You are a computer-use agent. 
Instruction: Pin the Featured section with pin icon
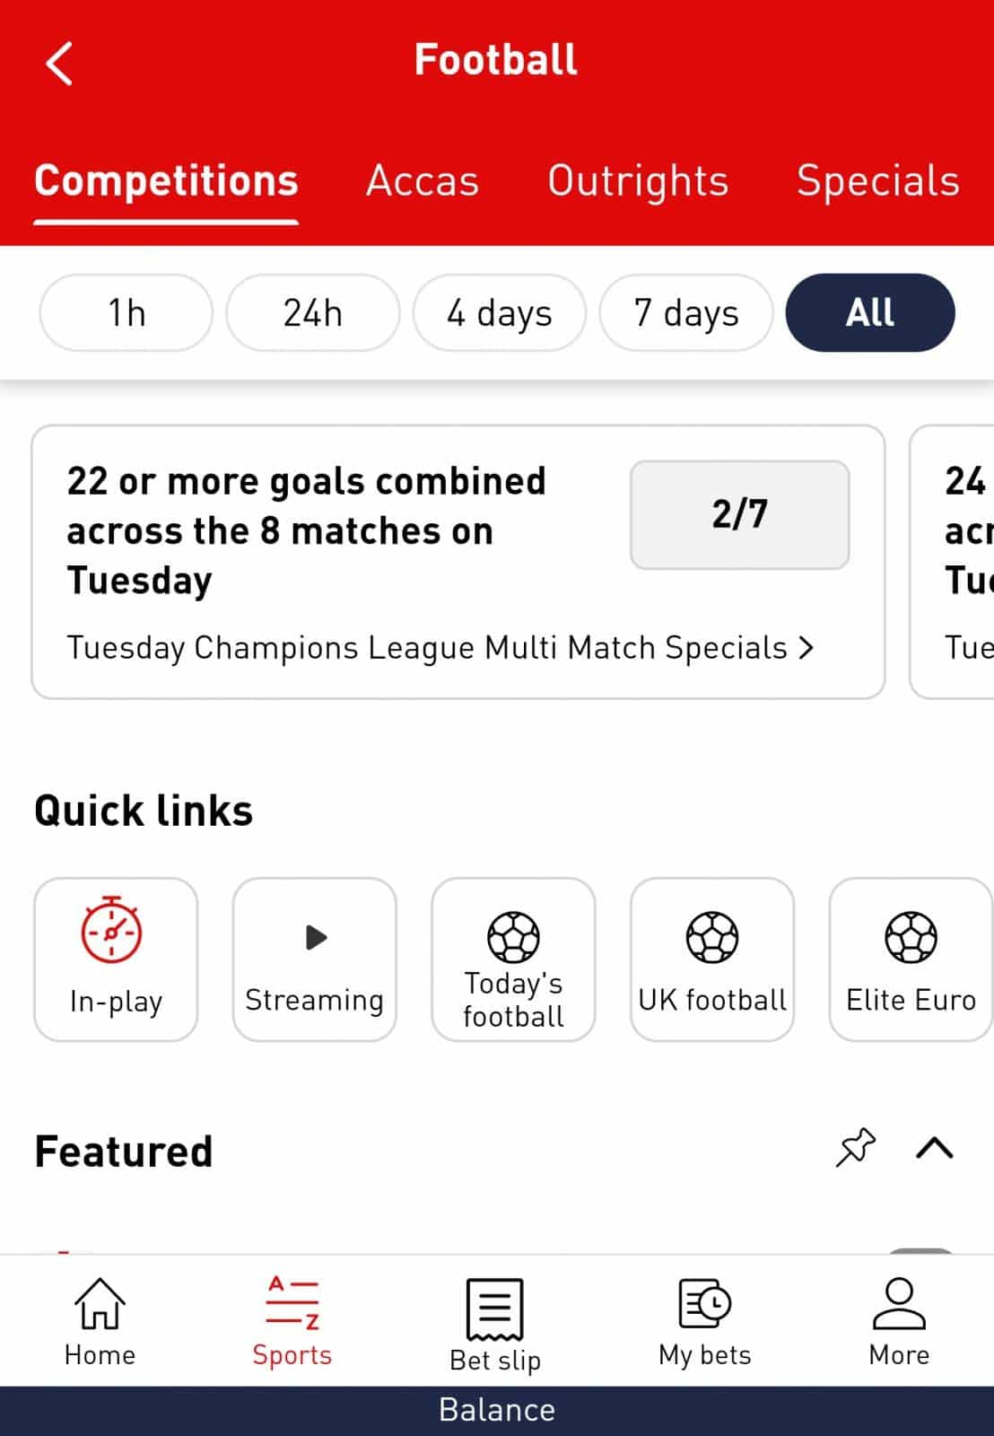(855, 1148)
